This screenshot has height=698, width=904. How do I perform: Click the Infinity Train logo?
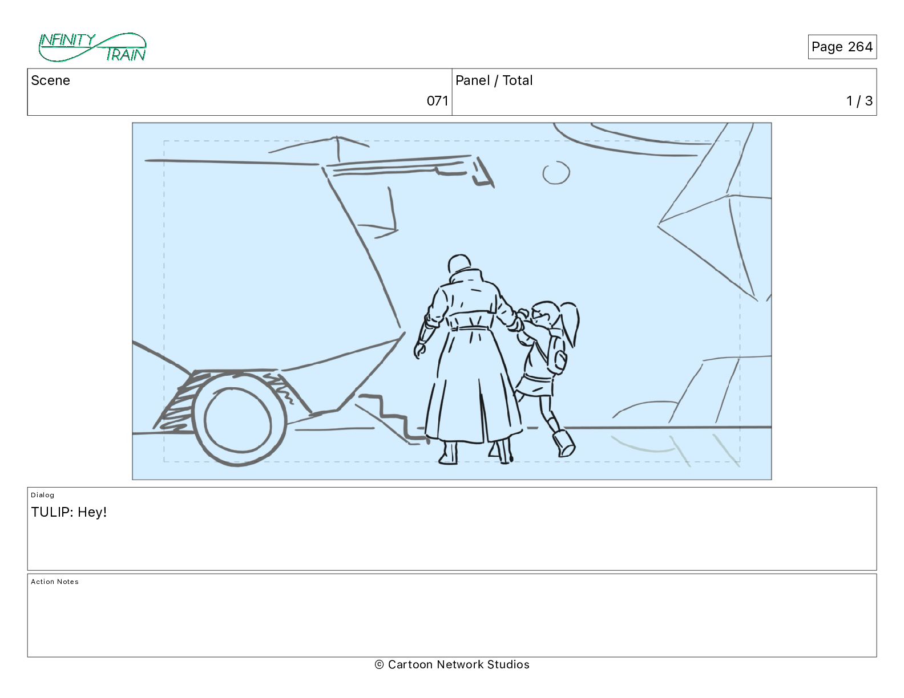[92, 47]
